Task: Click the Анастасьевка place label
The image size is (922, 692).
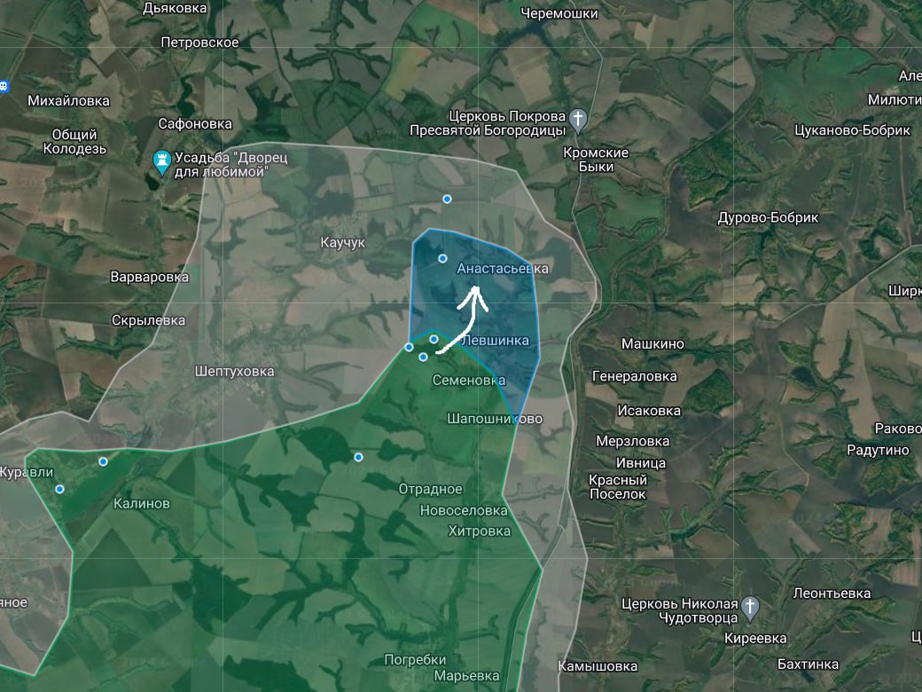Action: click(x=503, y=269)
